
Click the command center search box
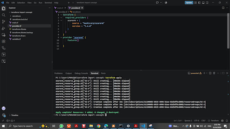pos(115,3)
